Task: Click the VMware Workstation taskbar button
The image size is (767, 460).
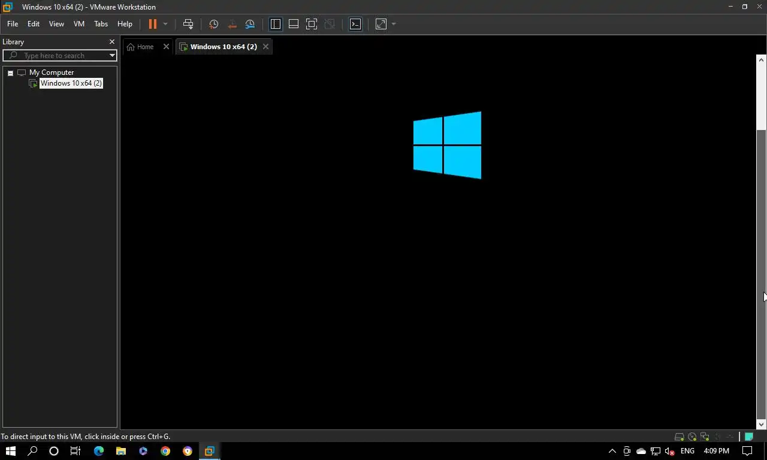Action: coord(209,451)
